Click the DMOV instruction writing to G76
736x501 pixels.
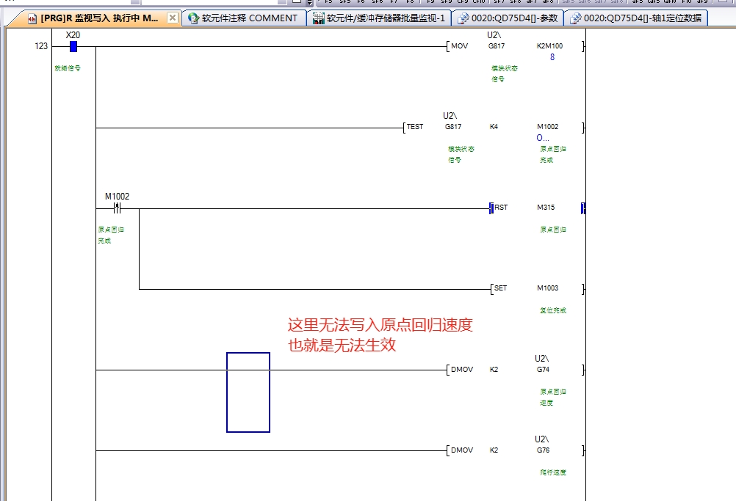click(461, 450)
